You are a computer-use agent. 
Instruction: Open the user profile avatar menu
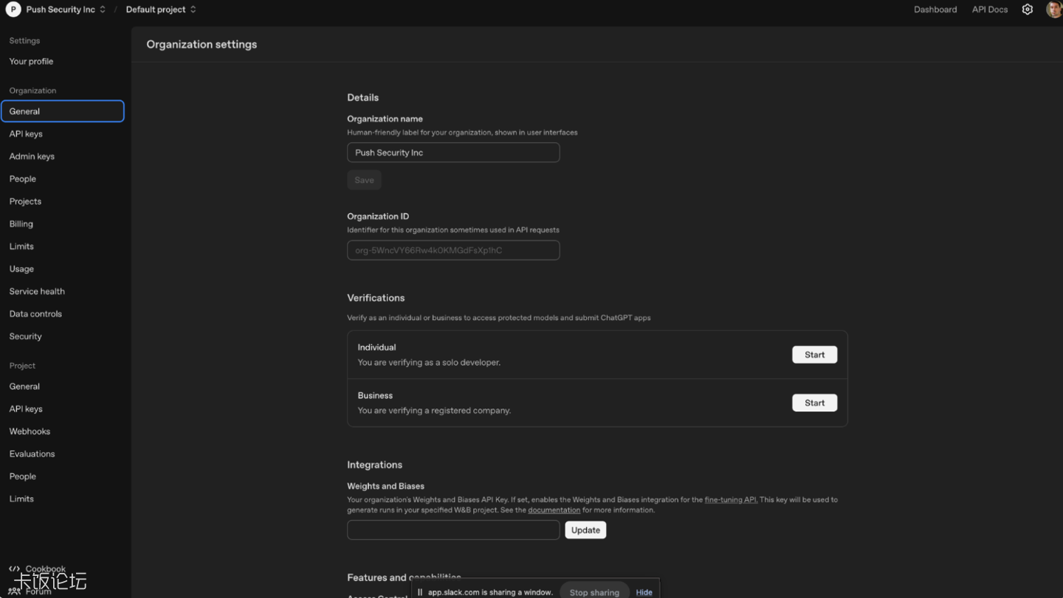(1054, 10)
